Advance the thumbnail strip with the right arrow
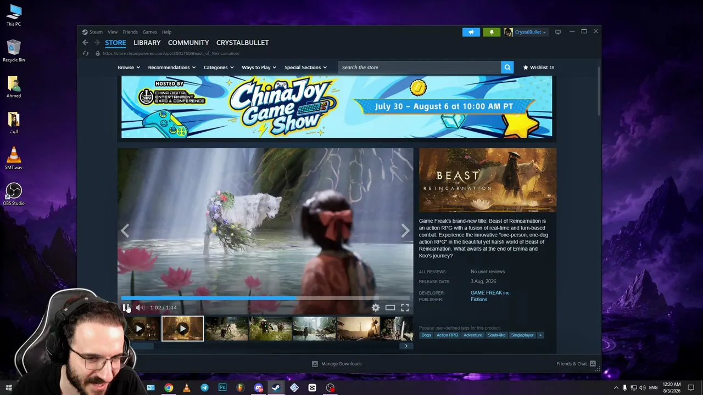Image resolution: width=703 pixels, height=395 pixels. point(406,346)
